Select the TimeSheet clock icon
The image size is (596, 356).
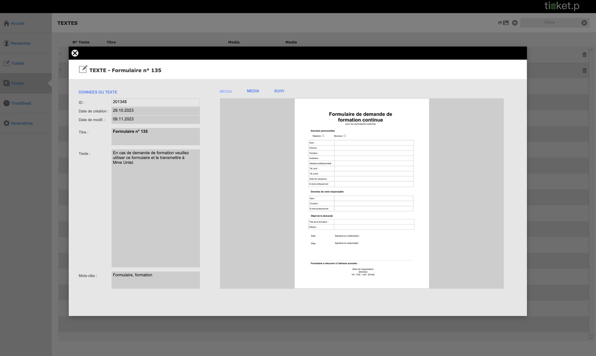[x=7, y=103]
